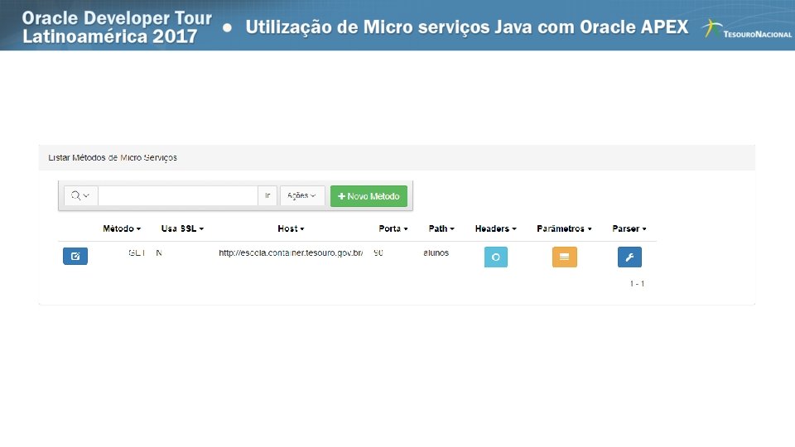Click the Listar Métodos de Micro Serviços title
This screenshot has width=795, height=447.
coord(113,157)
